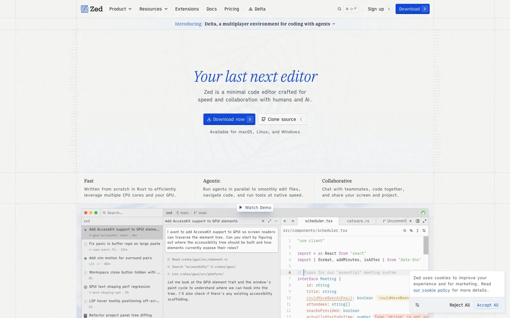
Task: Click the sparkle inline assist icon
Action: point(411,231)
